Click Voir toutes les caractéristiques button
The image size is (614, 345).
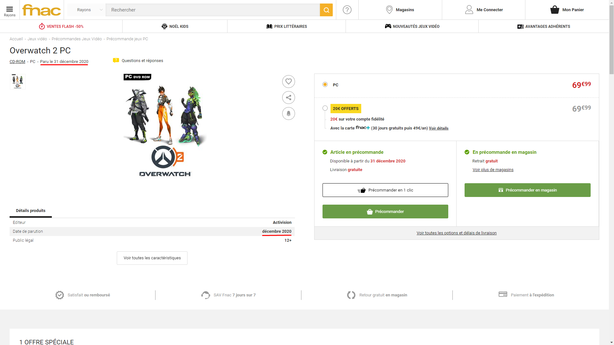click(152, 258)
